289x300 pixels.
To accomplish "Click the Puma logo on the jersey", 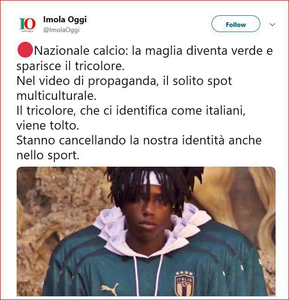I will (x=110, y=289).
